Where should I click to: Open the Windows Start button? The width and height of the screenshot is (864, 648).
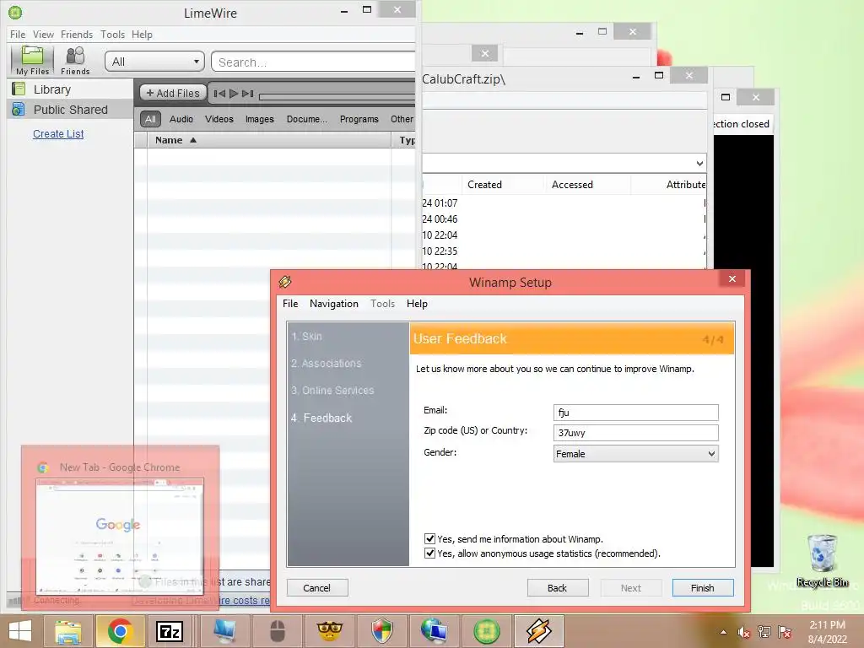pos(20,631)
